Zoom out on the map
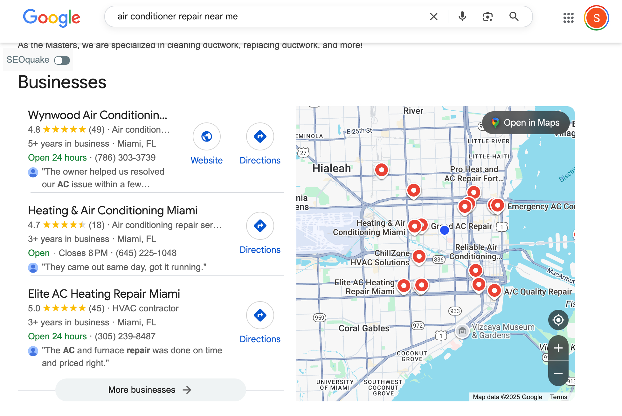This screenshot has height=416, width=622. click(x=558, y=374)
